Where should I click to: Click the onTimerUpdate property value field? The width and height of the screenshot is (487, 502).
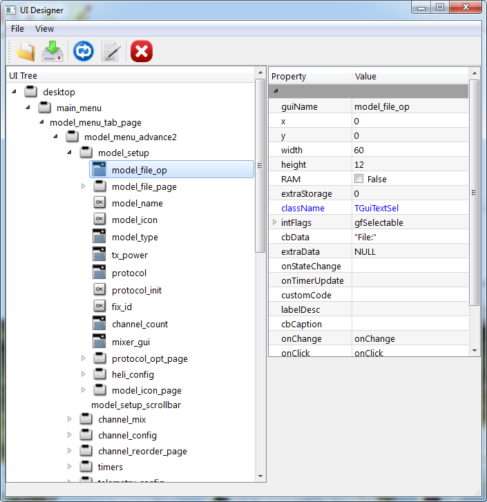(x=410, y=280)
